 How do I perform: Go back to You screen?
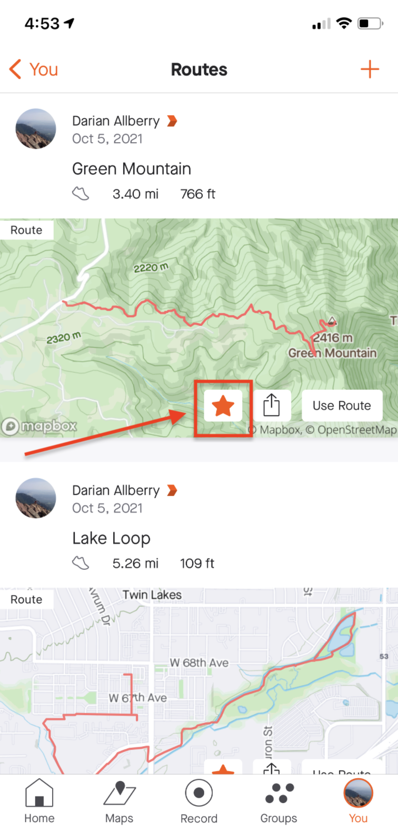coord(34,70)
